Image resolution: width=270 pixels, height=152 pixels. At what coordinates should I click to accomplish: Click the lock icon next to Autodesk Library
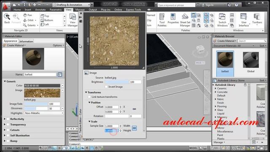click(x=245, y=85)
